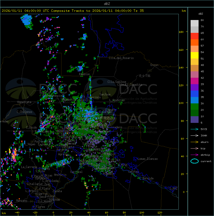Click the L_Asuncion map label
The height and width of the screenshot is (216, 214).
(117, 100)
